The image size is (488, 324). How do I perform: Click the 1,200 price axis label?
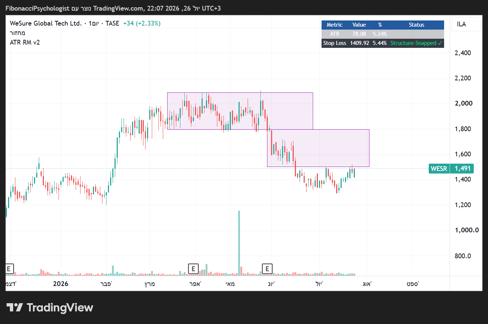[463, 205]
